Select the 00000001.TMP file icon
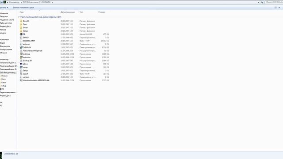283x159 pixels. 21,41
